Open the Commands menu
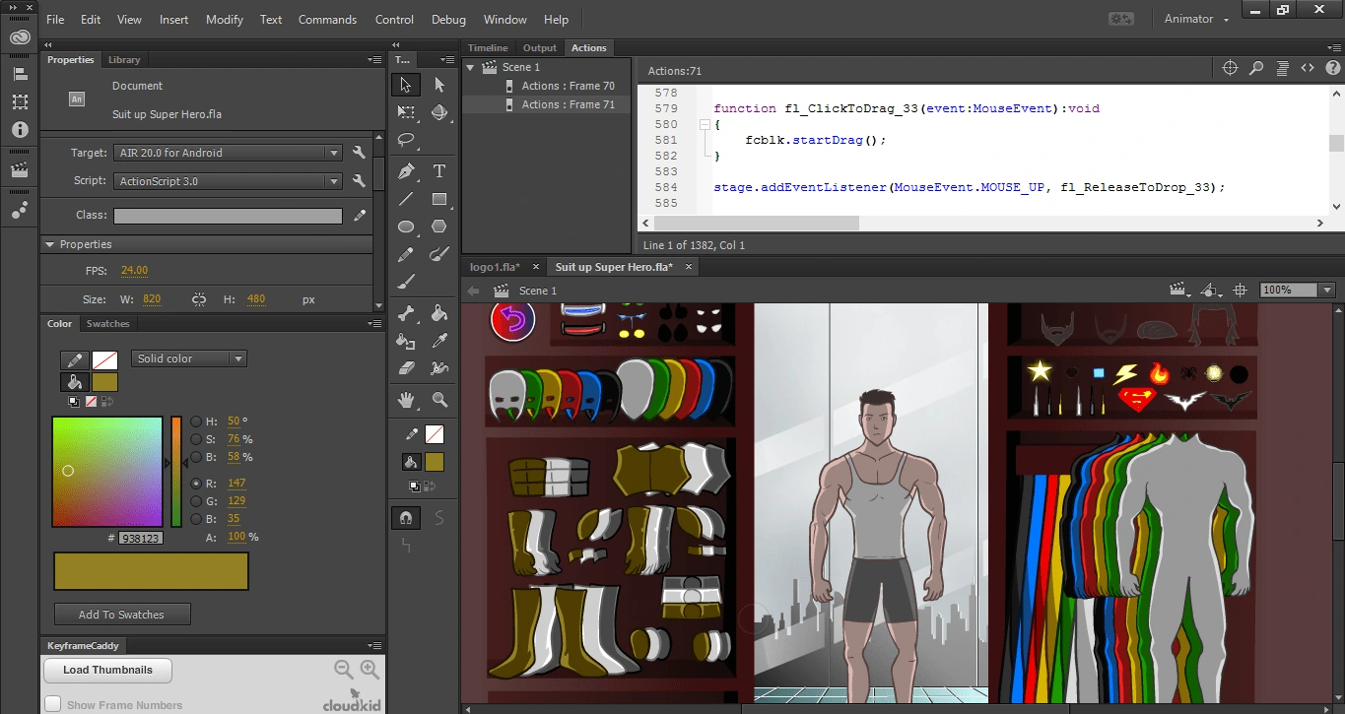The height and width of the screenshot is (714, 1345). [x=328, y=19]
